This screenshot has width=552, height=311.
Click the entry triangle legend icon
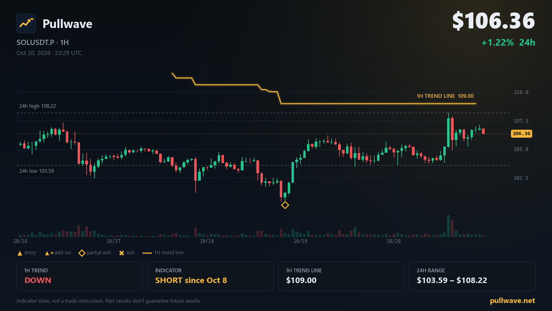(20, 253)
